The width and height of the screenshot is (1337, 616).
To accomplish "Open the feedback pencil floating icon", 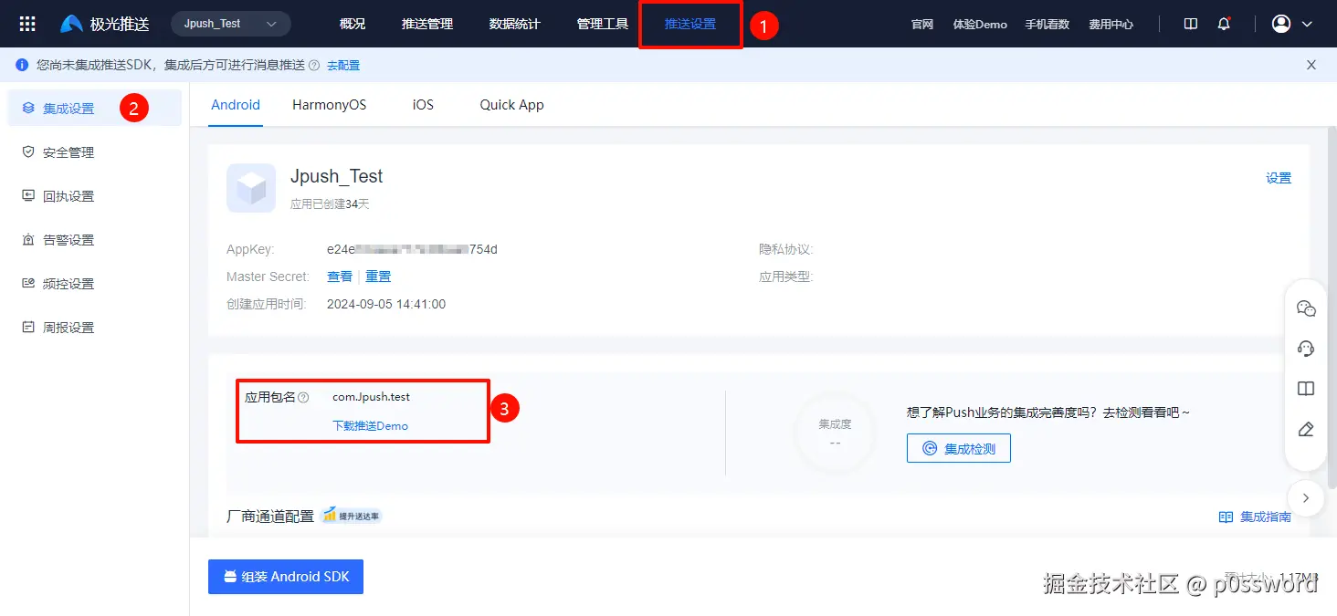I will click(x=1306, y=429).
